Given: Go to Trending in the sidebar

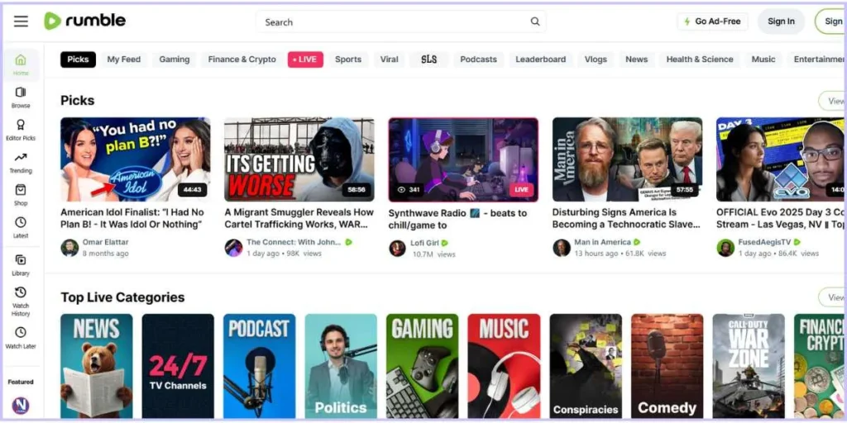Looking at the screenshot, I should [x=21, y=163].
